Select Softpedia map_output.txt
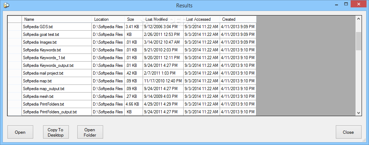This screenshot has width=369, height=145. (57, 89)
